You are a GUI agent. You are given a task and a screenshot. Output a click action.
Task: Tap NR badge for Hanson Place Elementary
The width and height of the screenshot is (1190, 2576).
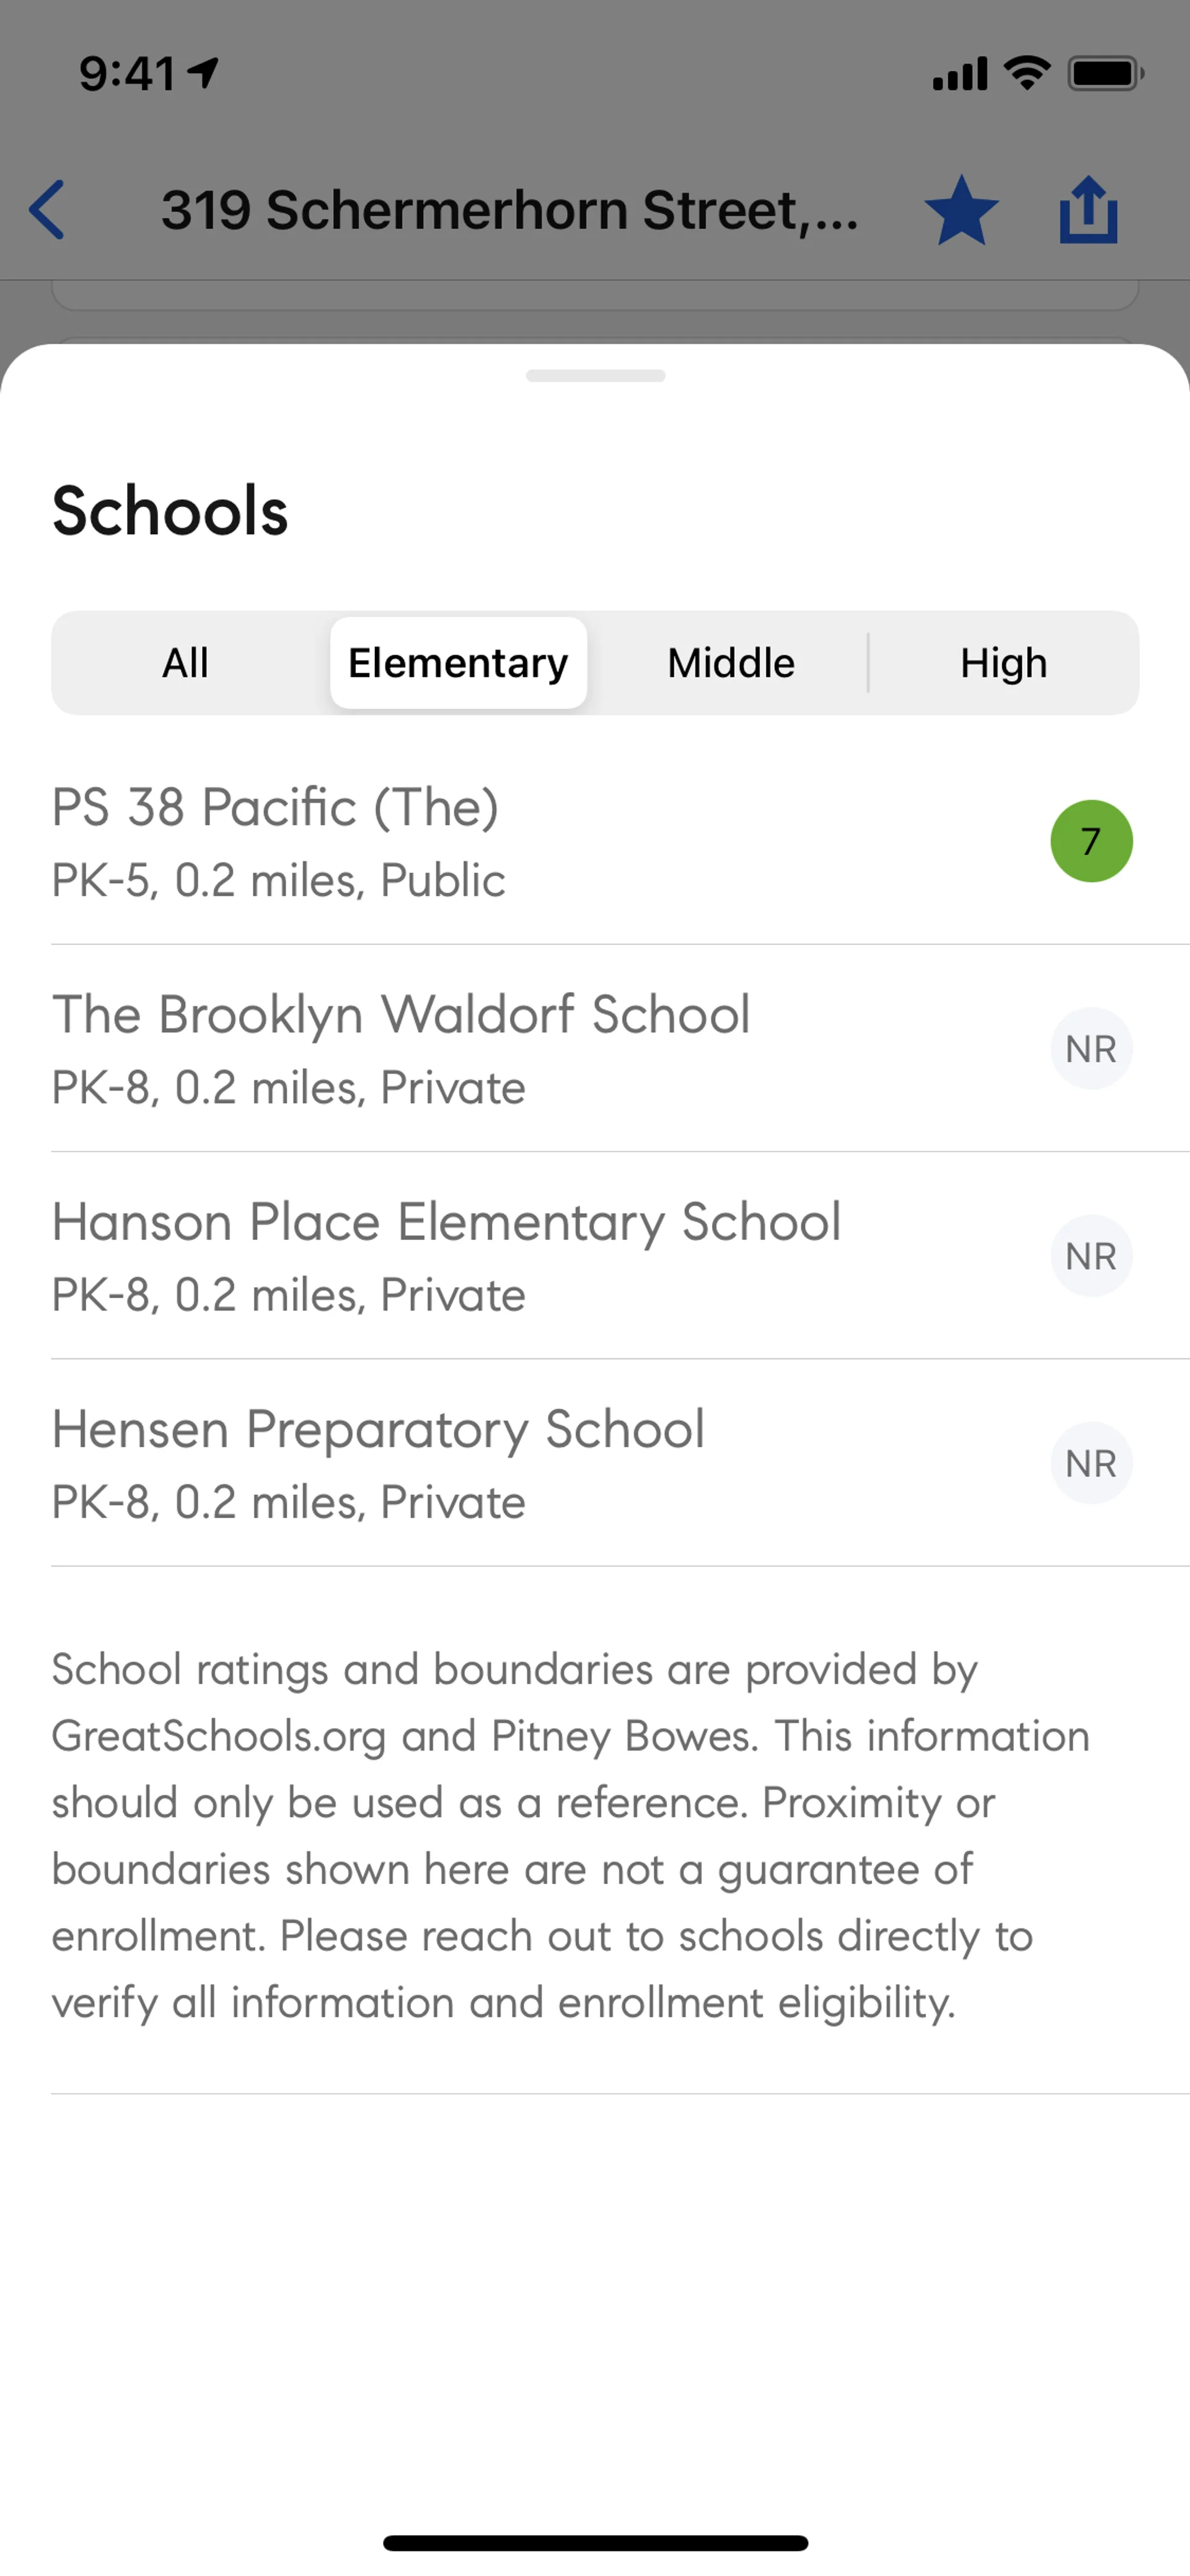pos(1091,1256)
